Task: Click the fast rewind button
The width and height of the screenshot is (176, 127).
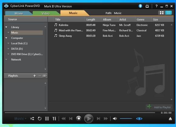Action: pyautogui.click(x=63, y=119)
